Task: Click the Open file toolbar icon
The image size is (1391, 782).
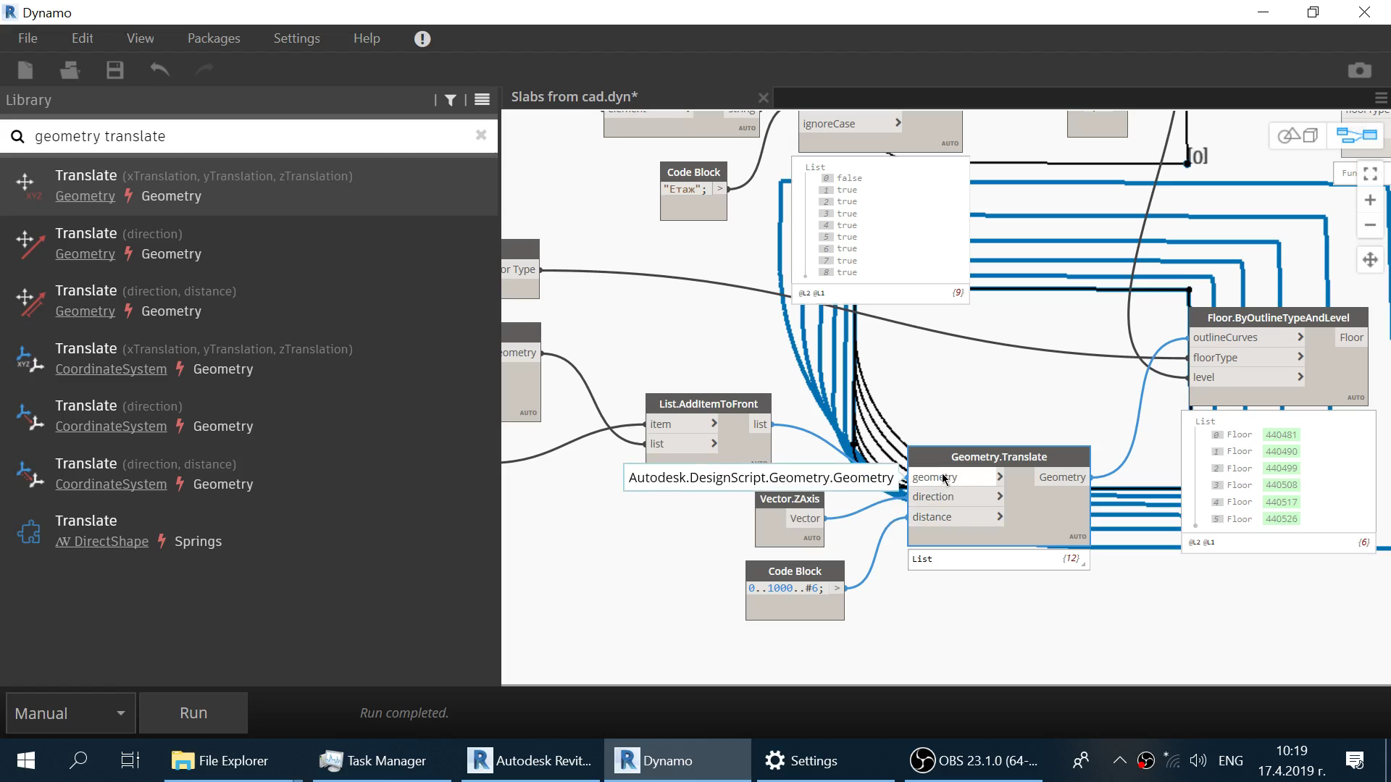Action: click(70, 70)
